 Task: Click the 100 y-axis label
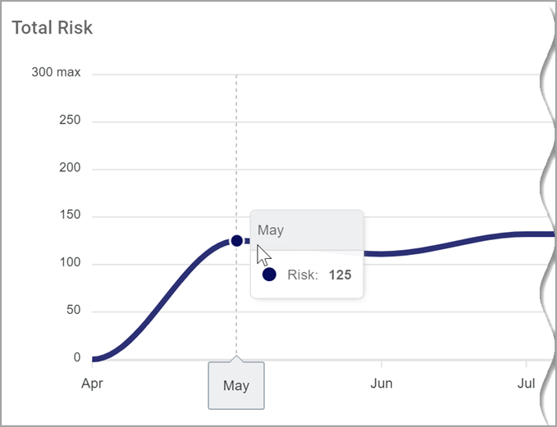tap(70, 263)
